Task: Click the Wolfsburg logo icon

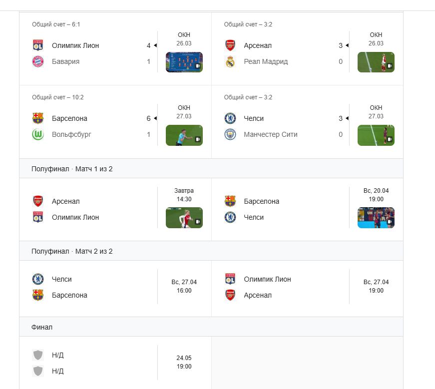Action: click(x=38, y=134)
